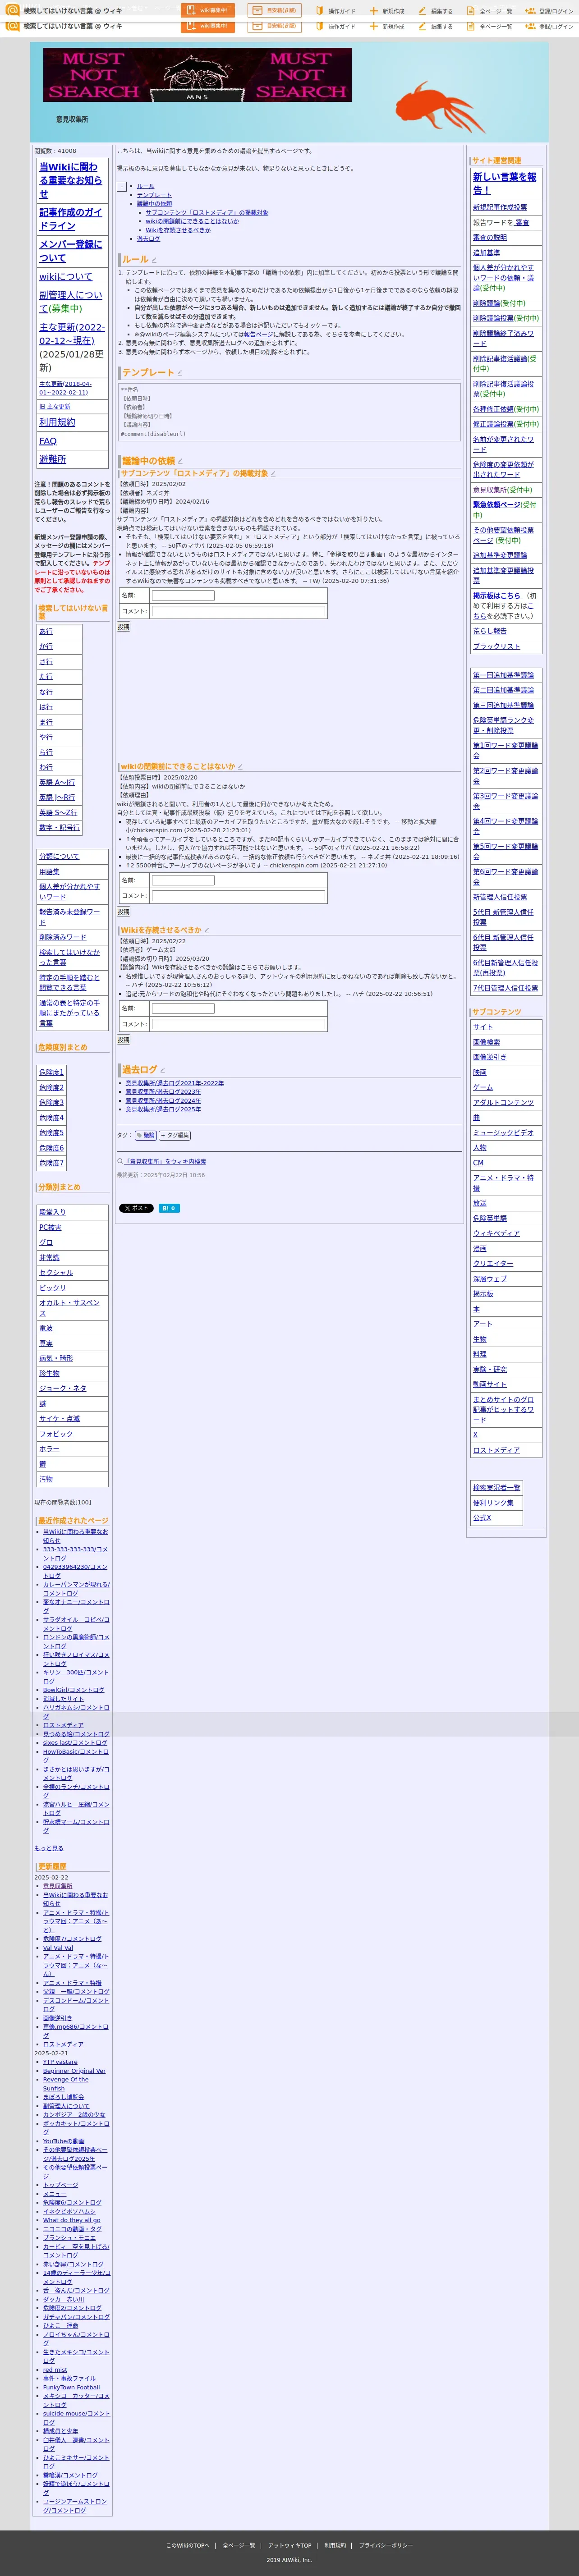579x2576 pixels.
Task: Open wikiについて in the left menu
Action: click(x=65, y=277)
